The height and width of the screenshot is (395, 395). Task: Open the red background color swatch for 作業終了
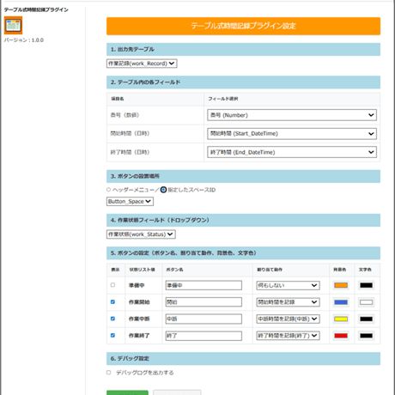(x=341, y=336)
